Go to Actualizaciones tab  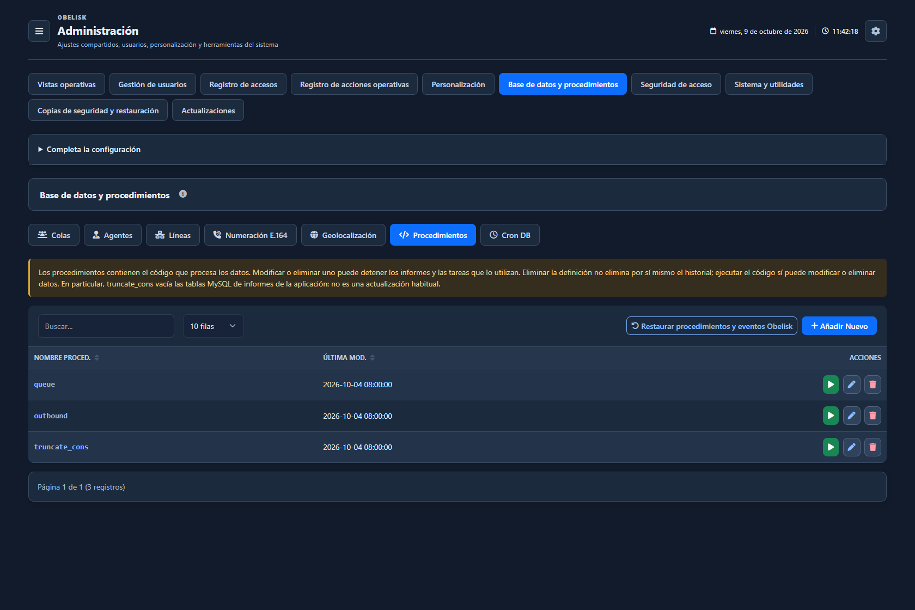point(208,111)
